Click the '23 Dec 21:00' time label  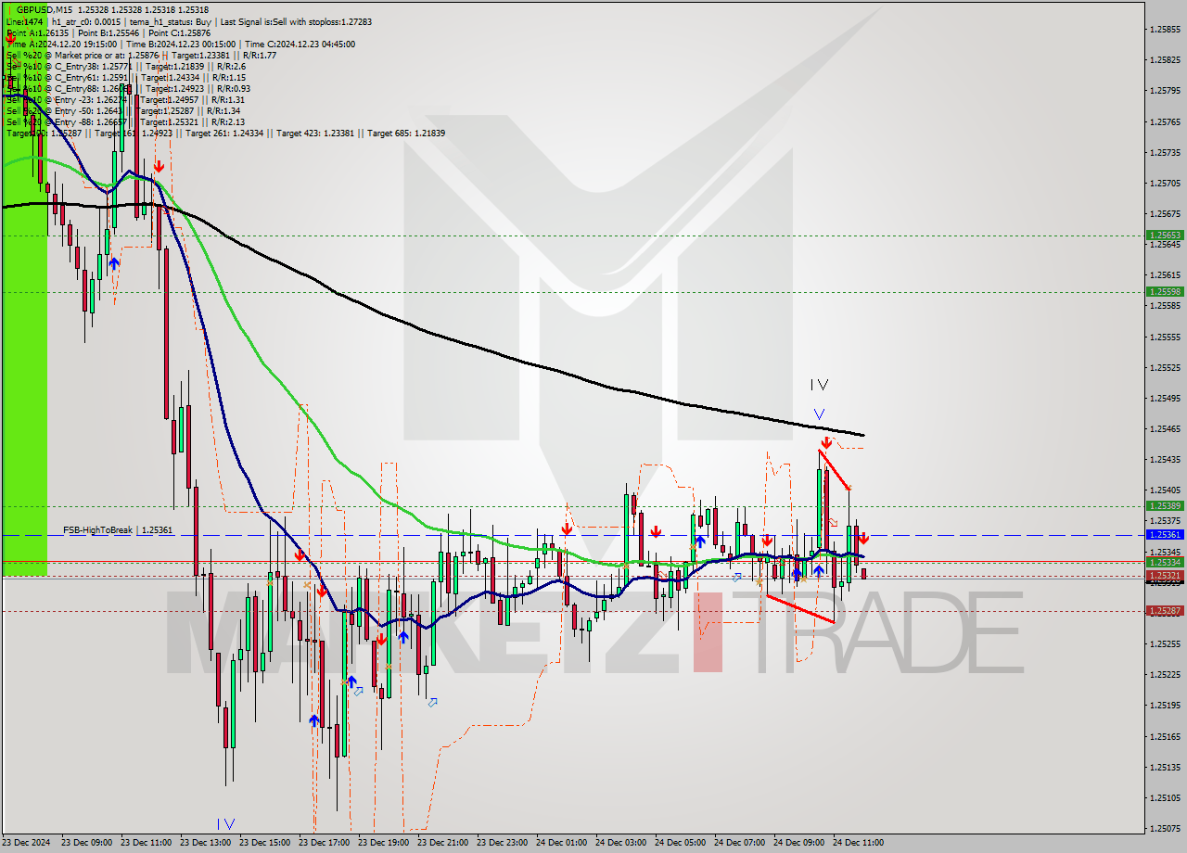coord(442,843)
